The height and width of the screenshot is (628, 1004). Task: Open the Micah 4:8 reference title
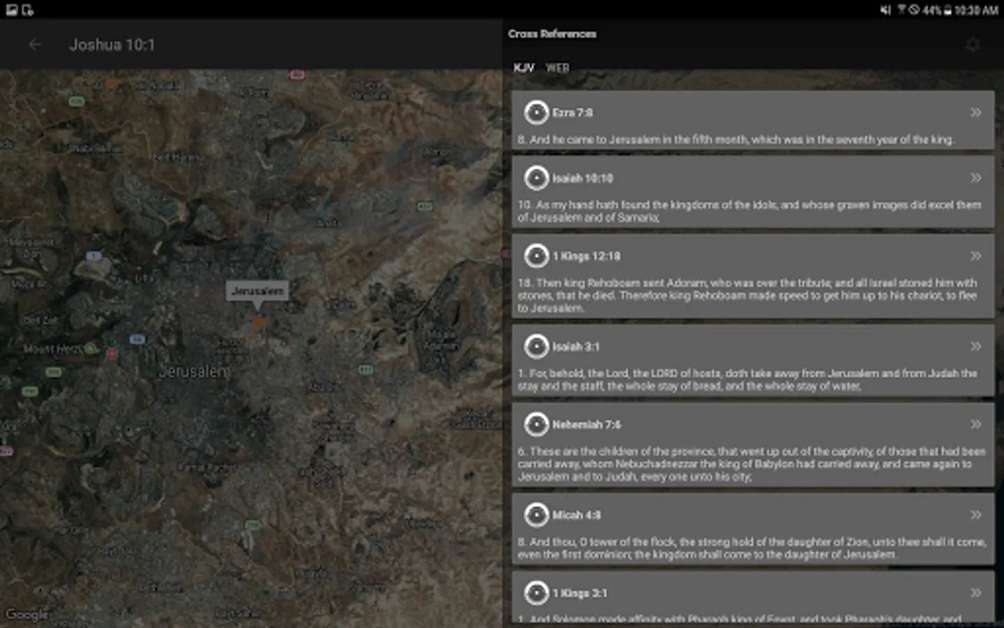[x=577, y=515]
